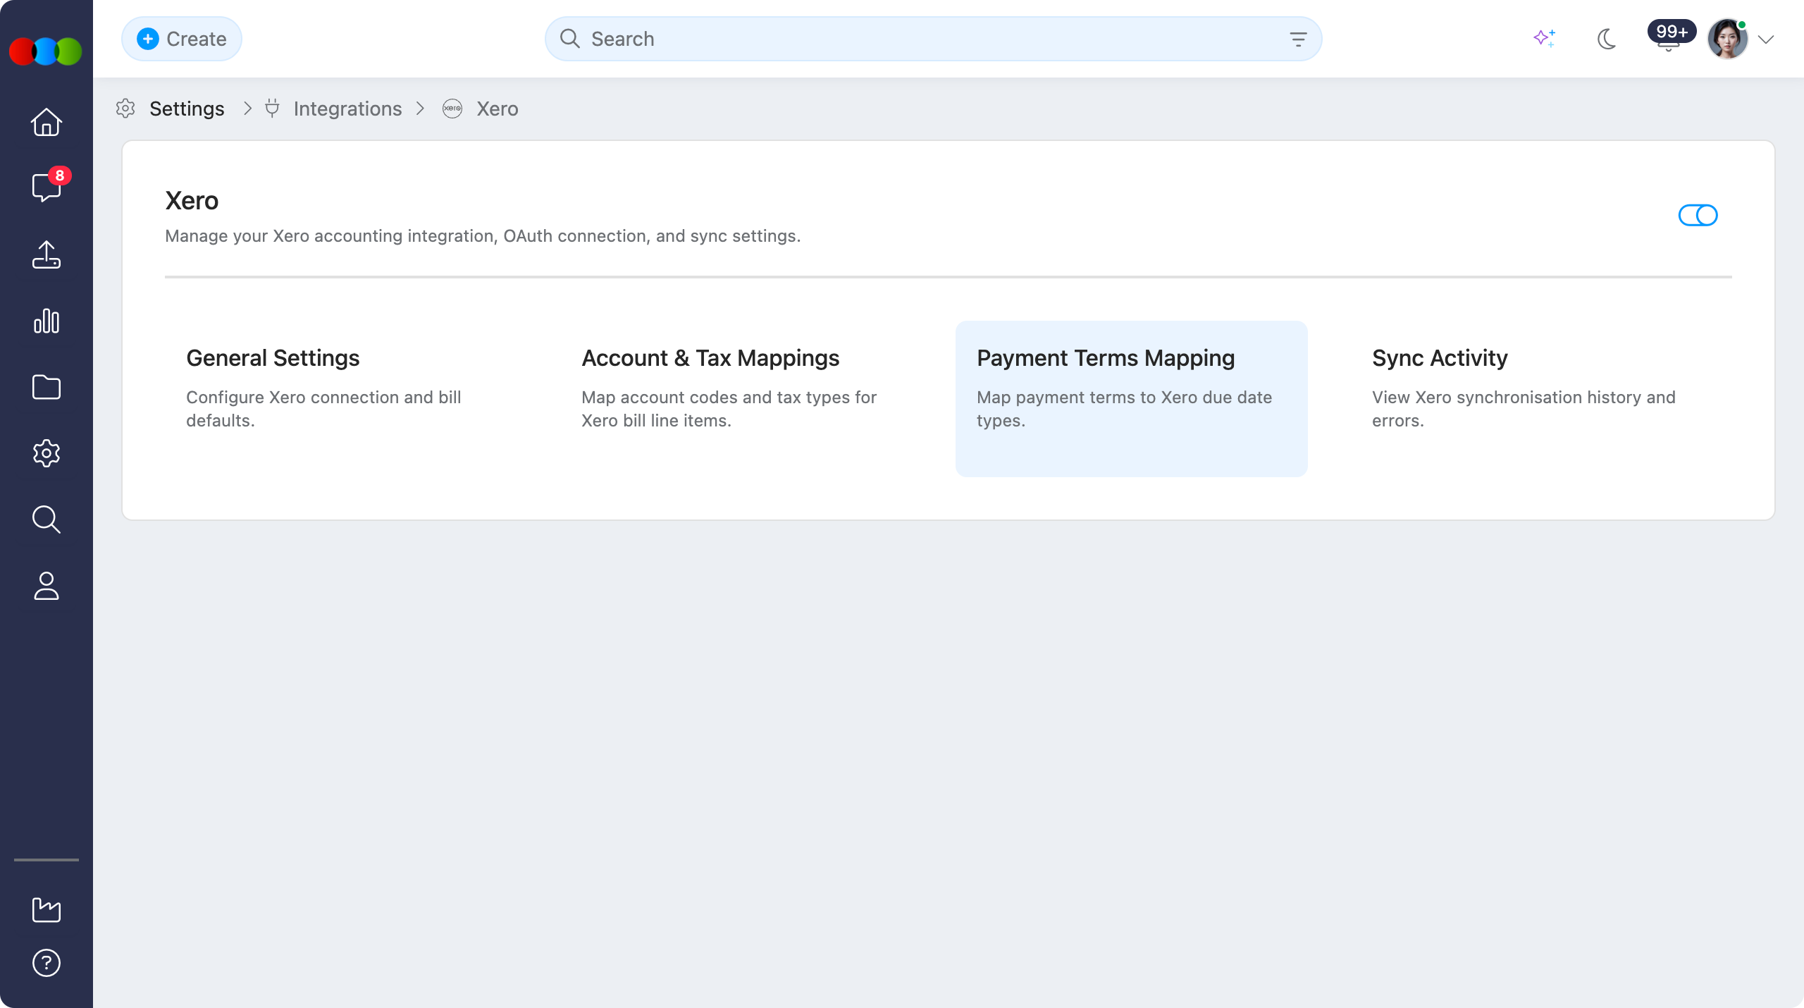1804x1008 pixels.
Task: Click 'Manage your Xero accounting integration' description
Action: click(x=483, y=236)
